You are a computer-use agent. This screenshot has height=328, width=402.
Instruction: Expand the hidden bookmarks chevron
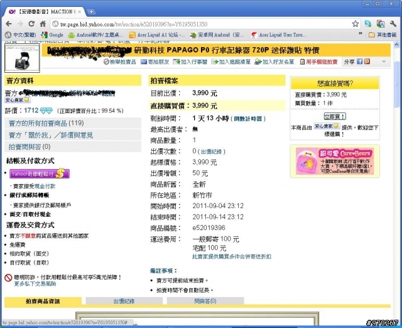coord(360,33)
